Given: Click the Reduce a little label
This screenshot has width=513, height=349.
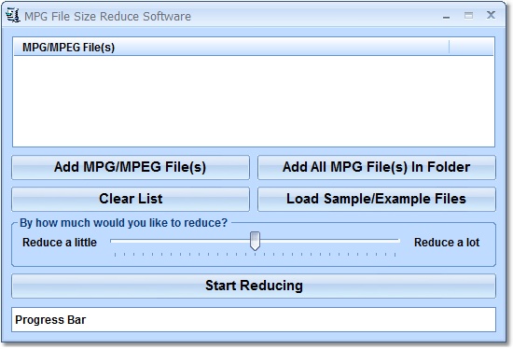Looking at the screenshot, I should [x=60, y=243].
